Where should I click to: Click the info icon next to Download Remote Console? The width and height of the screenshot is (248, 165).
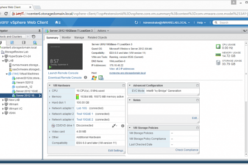click(x=85, y=77)
